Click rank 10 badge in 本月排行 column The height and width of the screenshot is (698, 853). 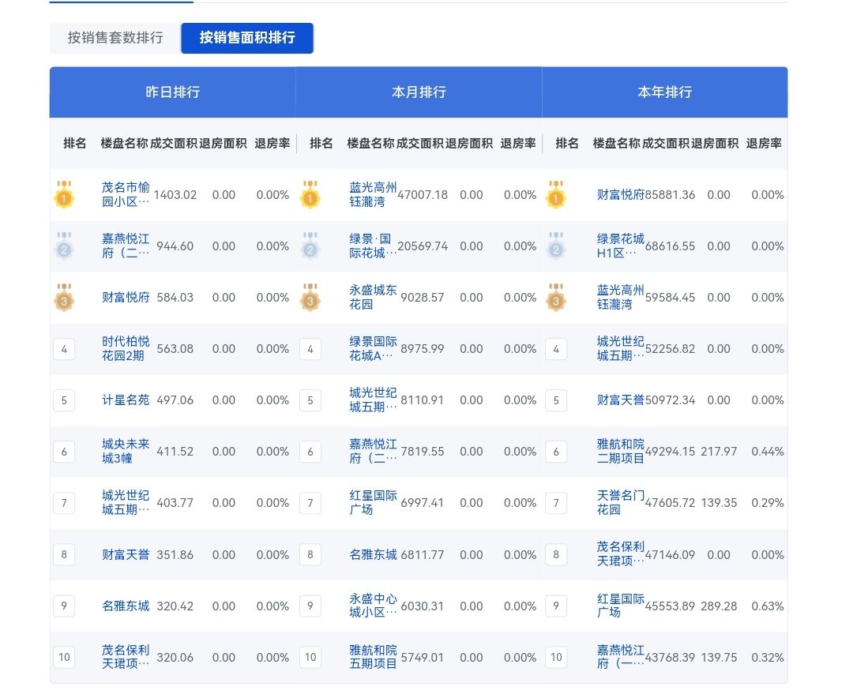310,657
